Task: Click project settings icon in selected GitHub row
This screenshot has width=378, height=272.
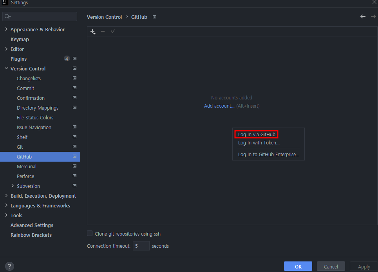Action: click(x=74, y=157)
